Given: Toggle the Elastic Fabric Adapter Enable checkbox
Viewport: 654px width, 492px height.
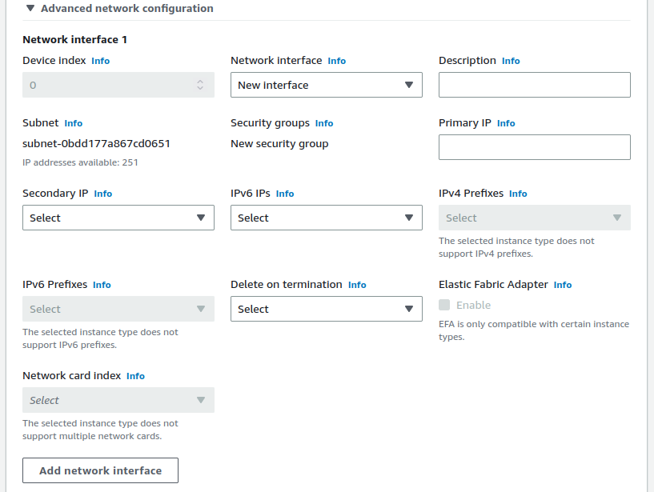Looking at the screenshot, I should (444, 305).
